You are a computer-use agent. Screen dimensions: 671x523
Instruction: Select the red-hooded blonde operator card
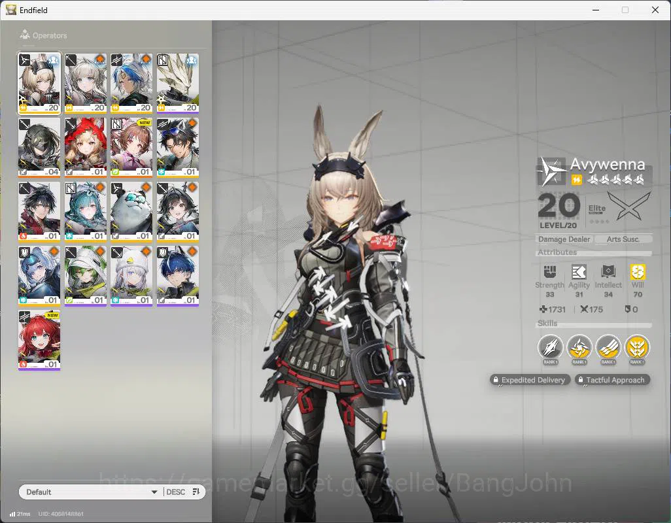click(x=86, y=148)
